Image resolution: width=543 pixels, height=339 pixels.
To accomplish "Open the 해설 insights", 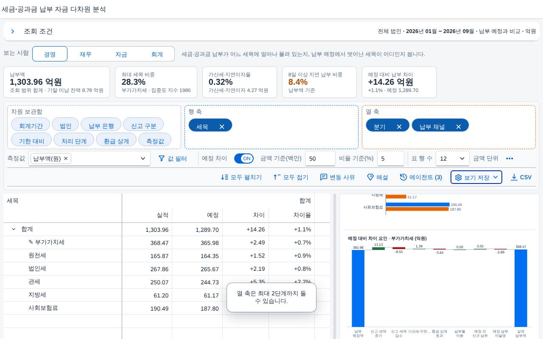I will 378,177.
